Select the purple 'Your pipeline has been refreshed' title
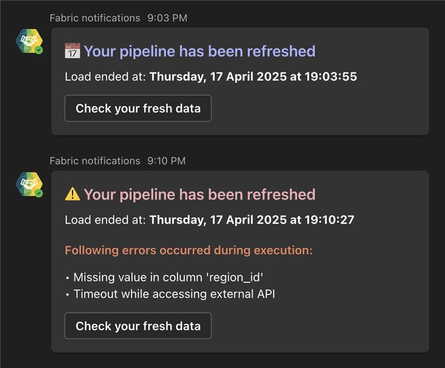 pyautogui.click(x=200, y=51)
